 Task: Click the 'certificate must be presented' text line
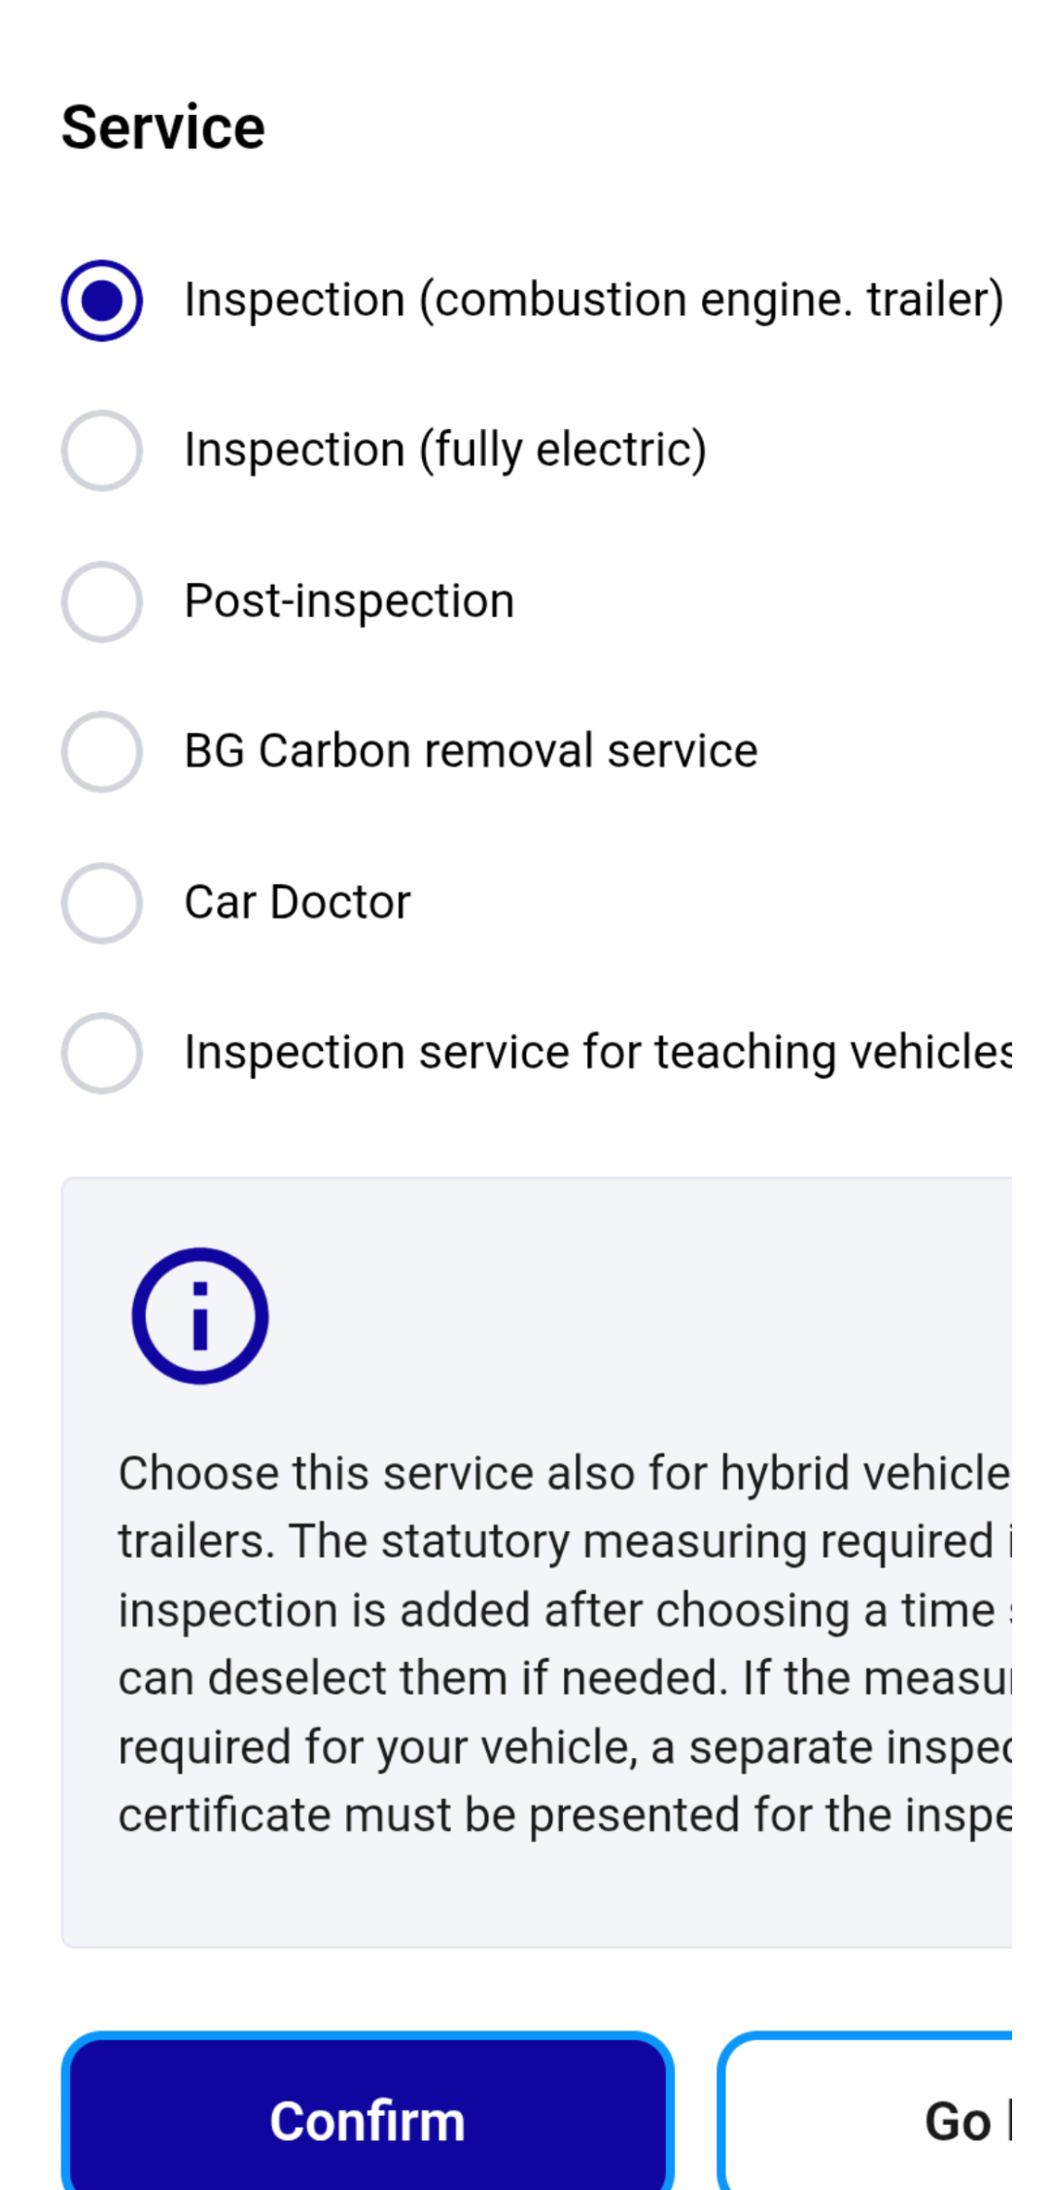point(564,1815)
